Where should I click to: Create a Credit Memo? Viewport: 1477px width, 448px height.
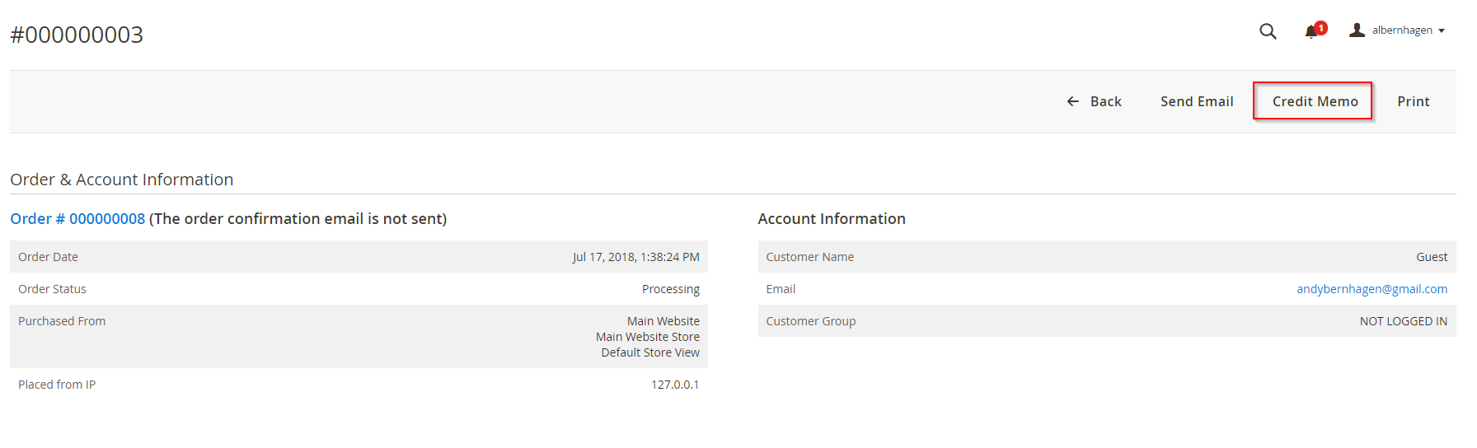[x=1315, y=101]
